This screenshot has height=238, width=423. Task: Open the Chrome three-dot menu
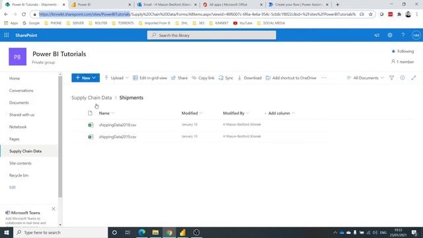(x=417, y=15)
